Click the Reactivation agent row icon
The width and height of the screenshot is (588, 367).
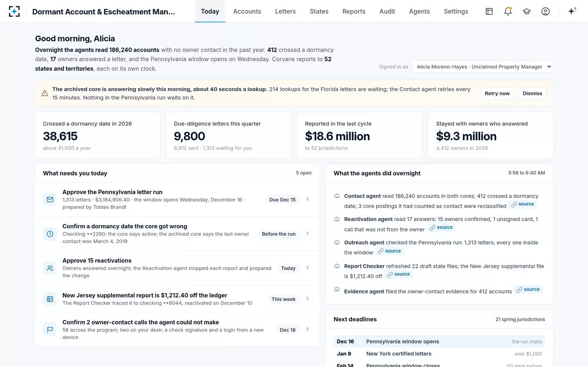coord(337,219)
